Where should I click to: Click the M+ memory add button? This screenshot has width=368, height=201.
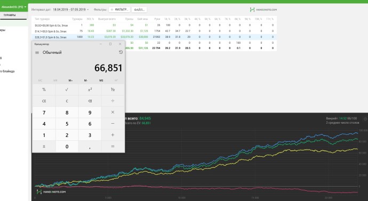[x=70, y=81]
